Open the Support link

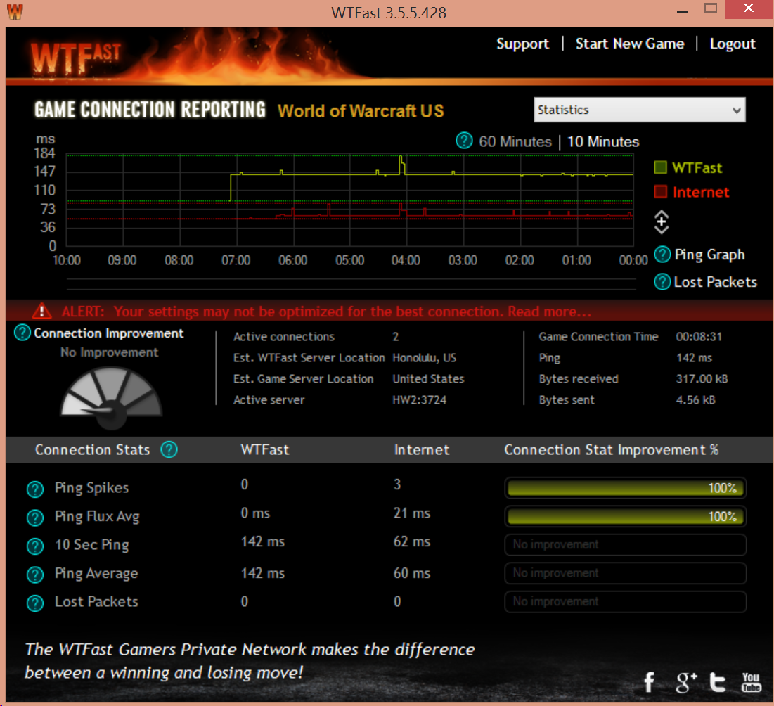coord(522,44)
